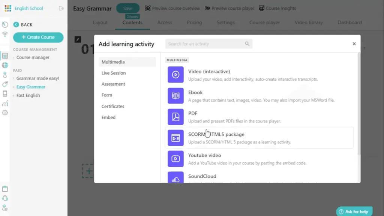Open the user star sidebar icon

click(5, 208)
